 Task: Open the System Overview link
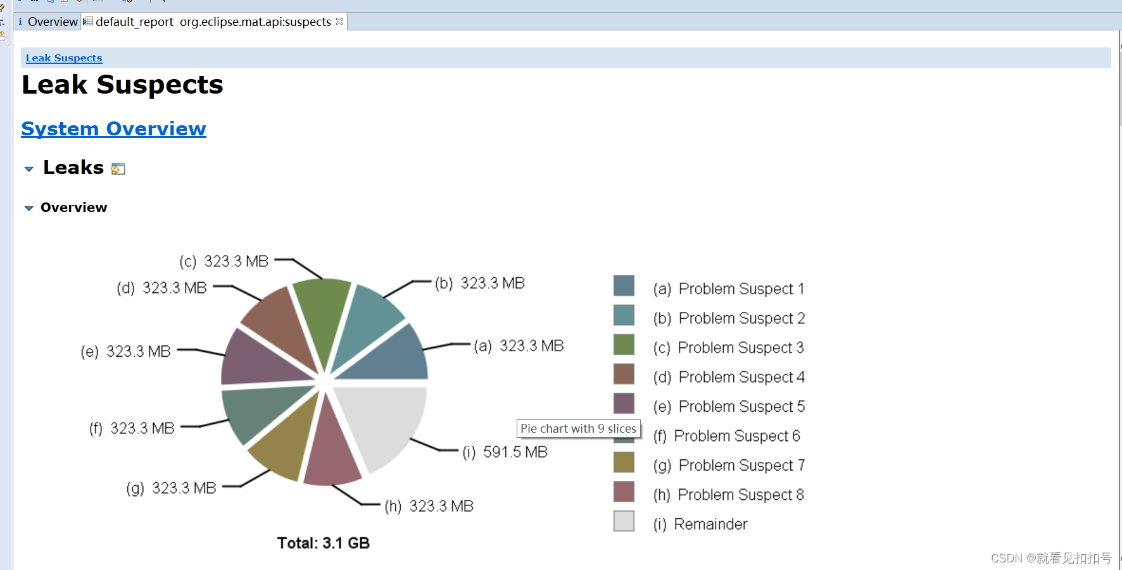113,128
